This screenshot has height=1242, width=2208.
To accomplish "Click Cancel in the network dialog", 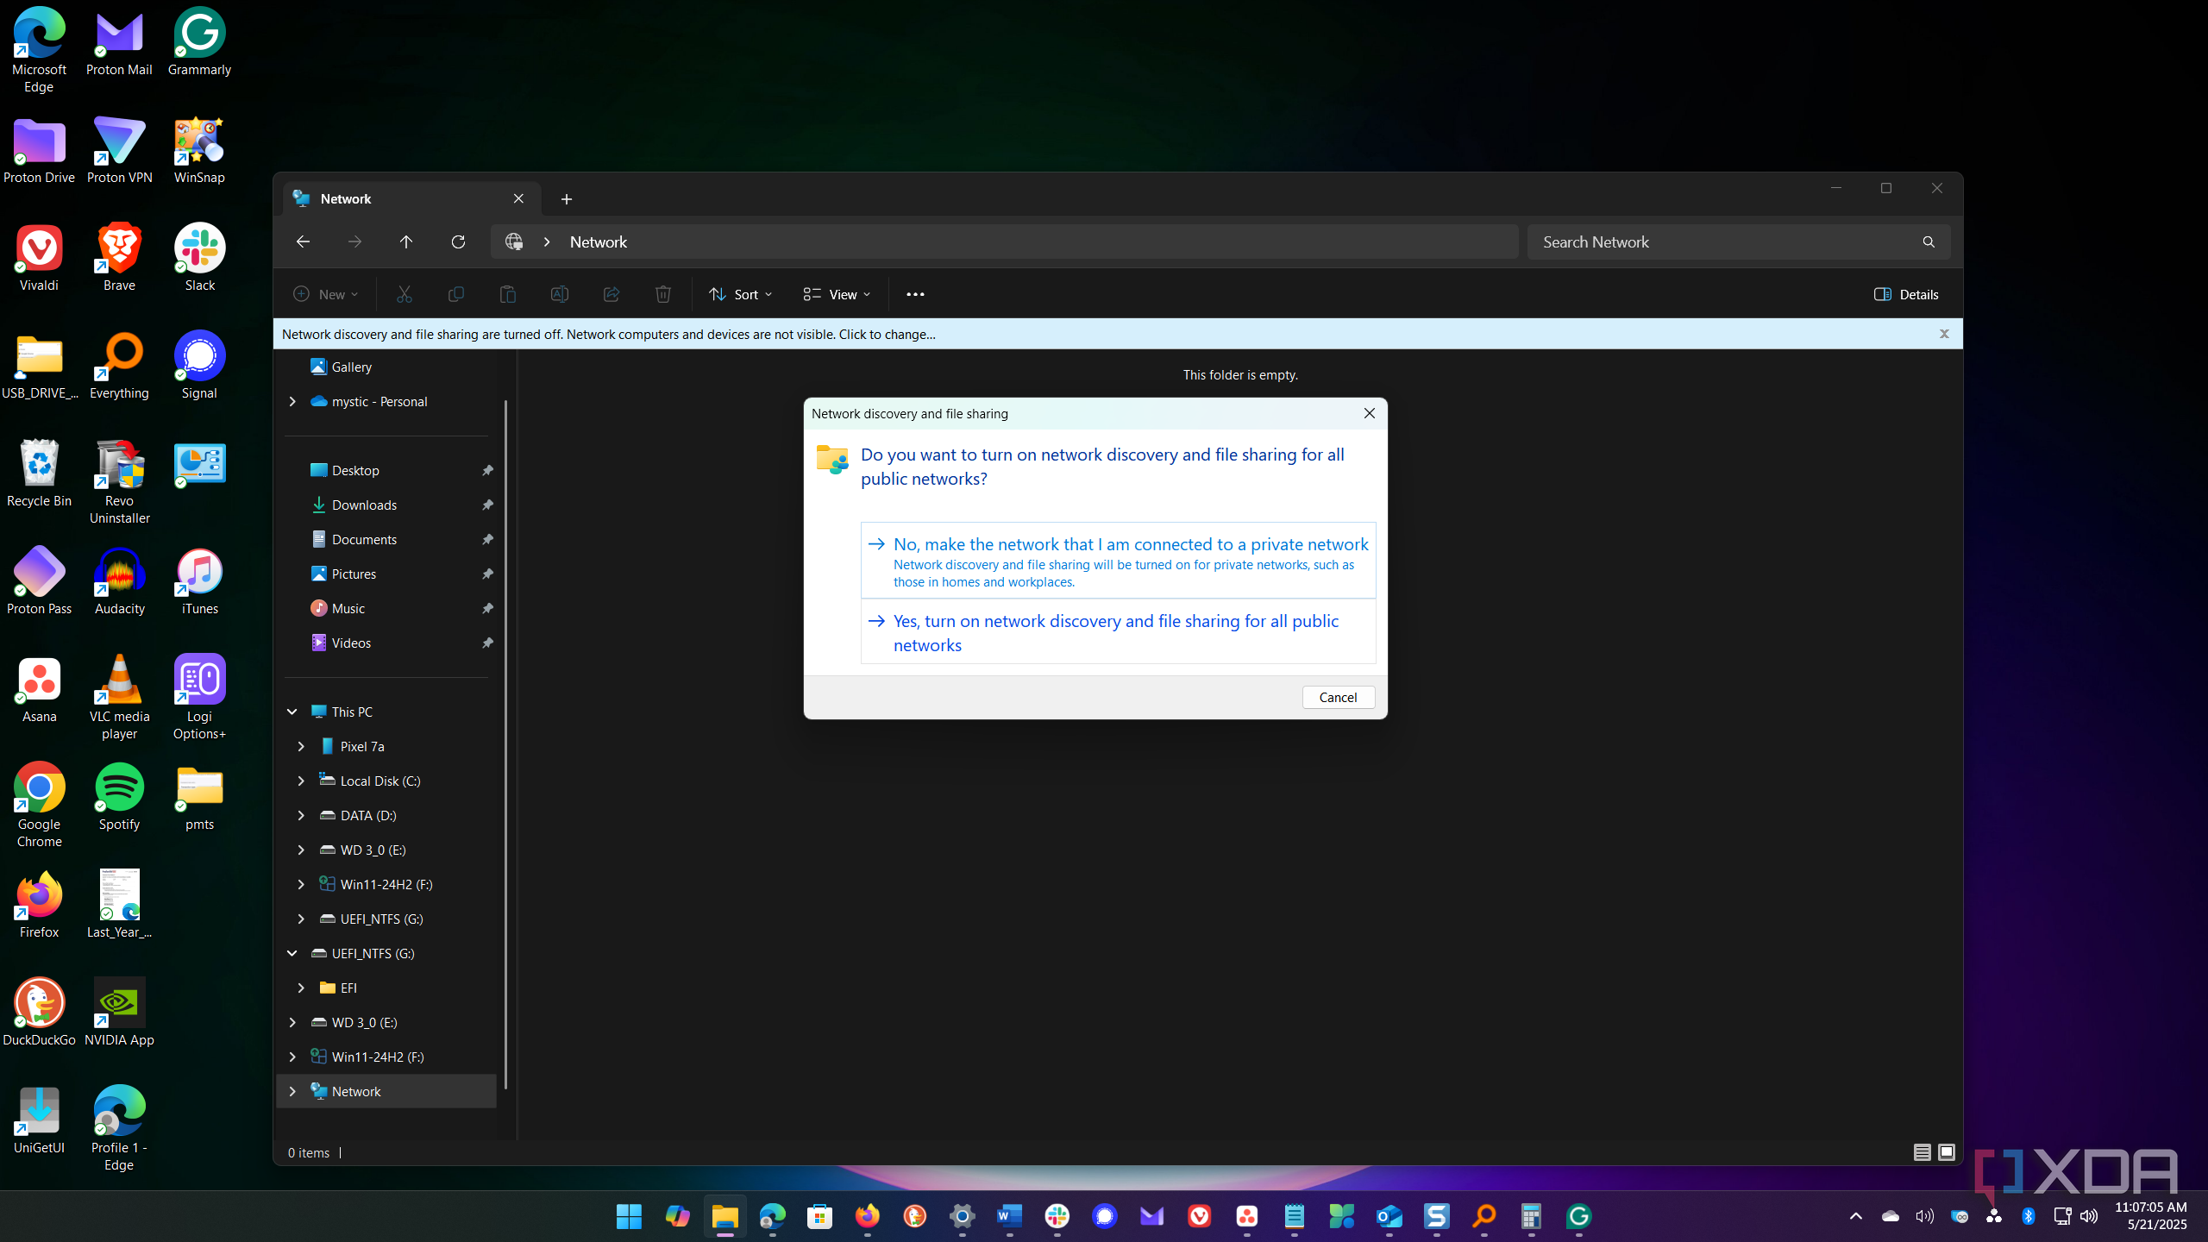I will 1338,697.
